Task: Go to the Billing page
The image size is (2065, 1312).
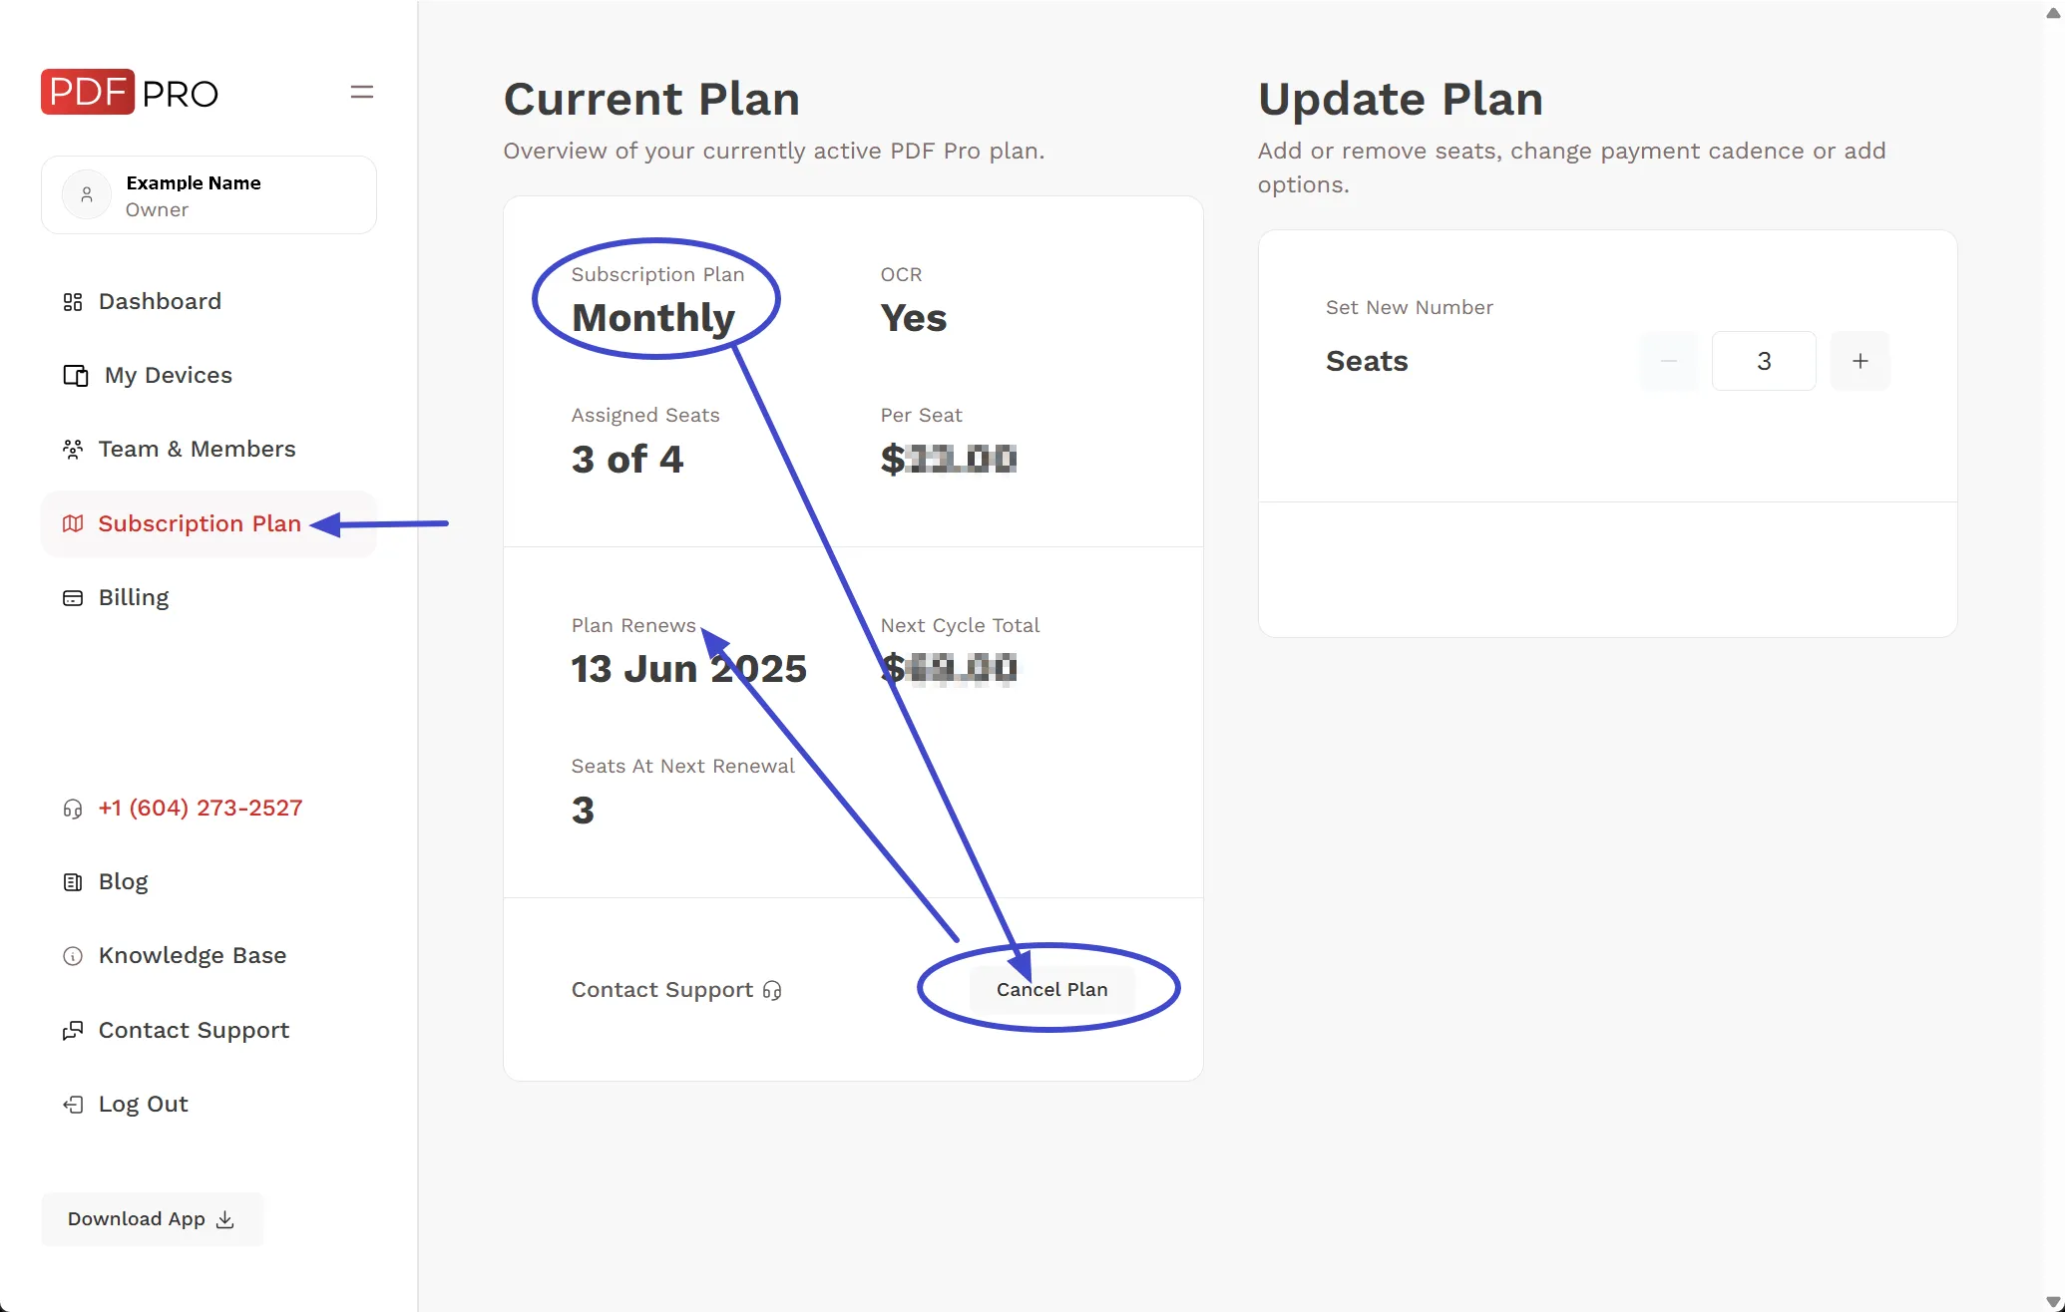Action: pos(133,598)
